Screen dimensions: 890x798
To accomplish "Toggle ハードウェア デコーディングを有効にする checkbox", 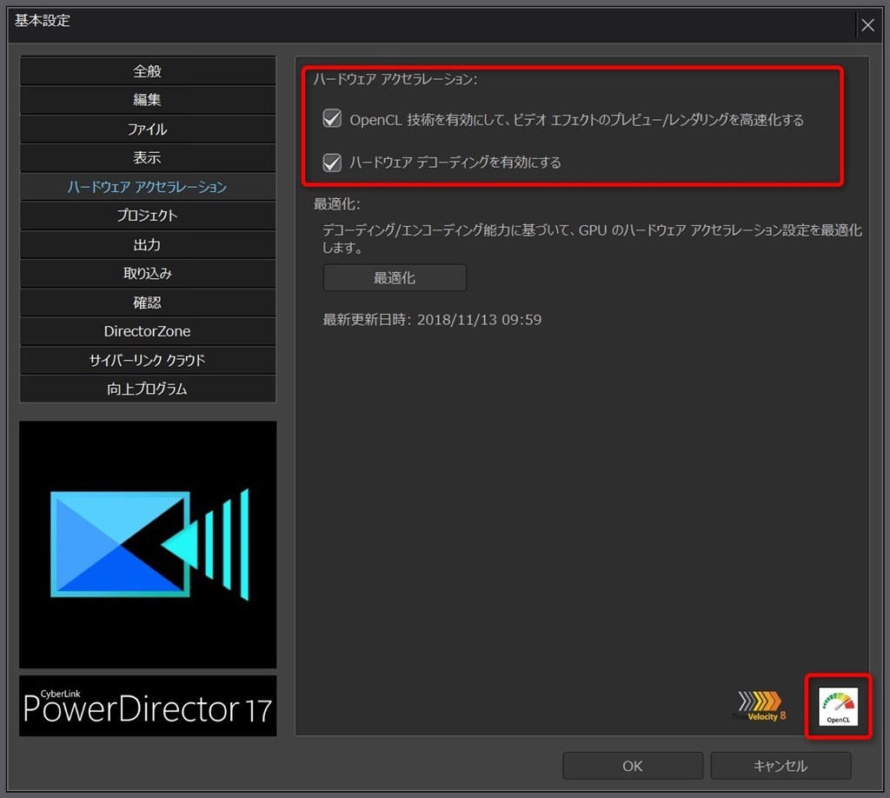I will tap(332, 163).
